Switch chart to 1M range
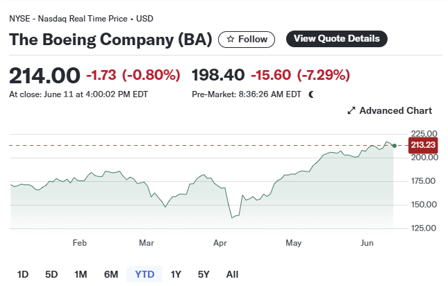This screenshot has width=448, height=286. [81, 274]
